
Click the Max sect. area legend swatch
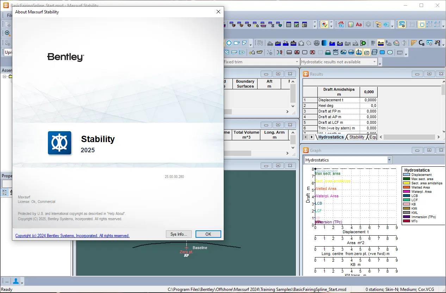[407, 179]
